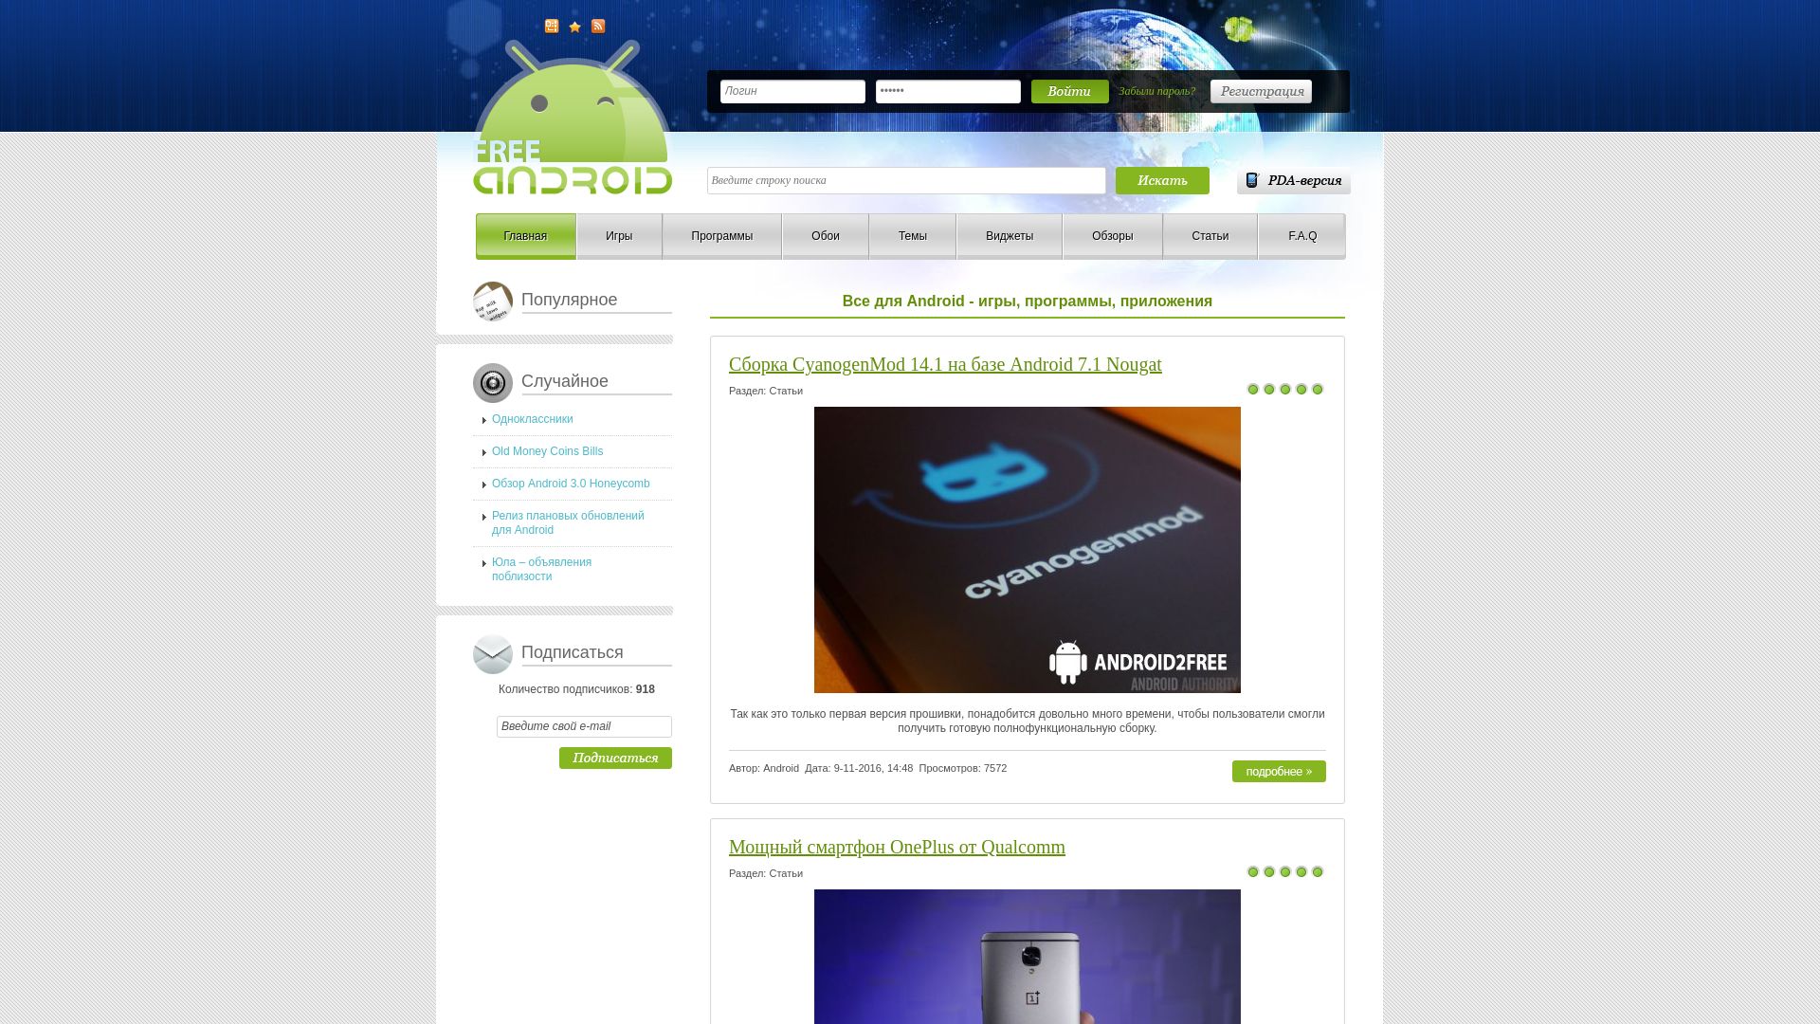Click the login input field

[792, 90]
